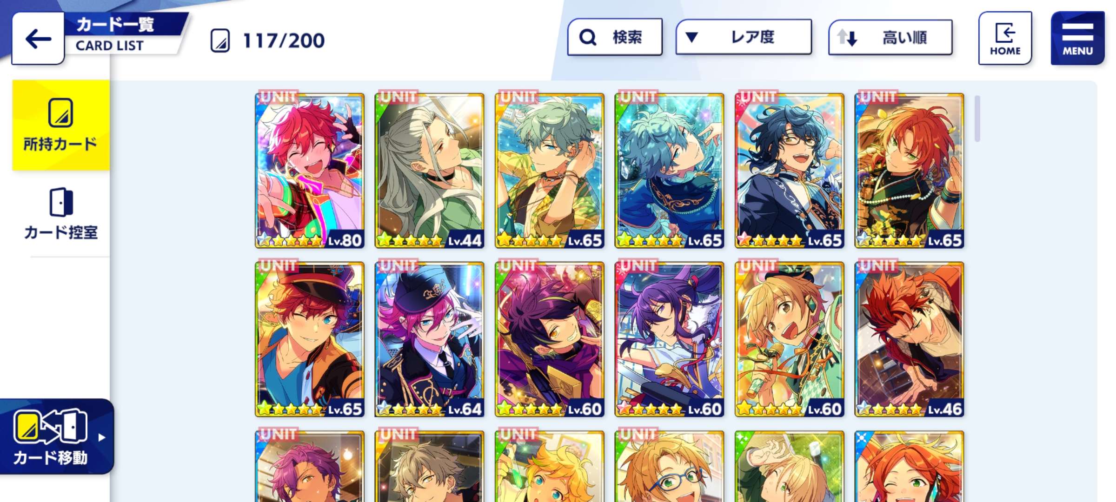Click the magnifier 検索 search button
The width and height of the screenshot is (1116, 502).
[615, 37]
